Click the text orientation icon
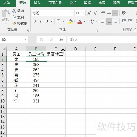 (x=124, y=13)
